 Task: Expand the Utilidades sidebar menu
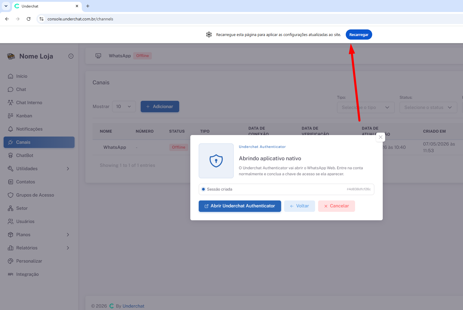[x=39, y=169]
